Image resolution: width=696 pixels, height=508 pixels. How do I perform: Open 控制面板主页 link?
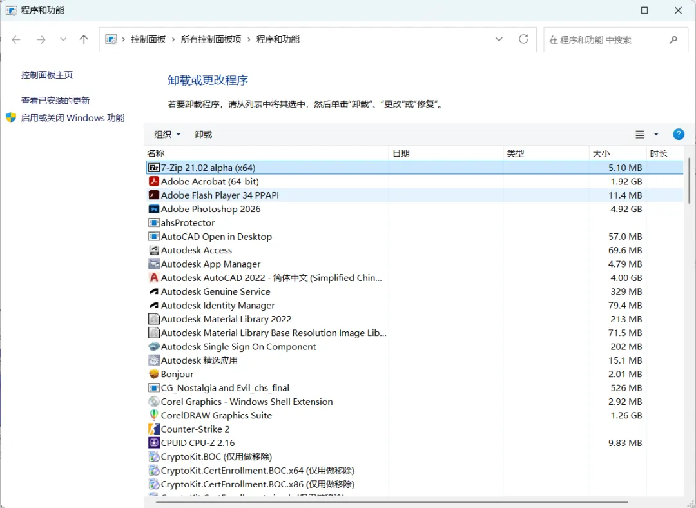47,75
